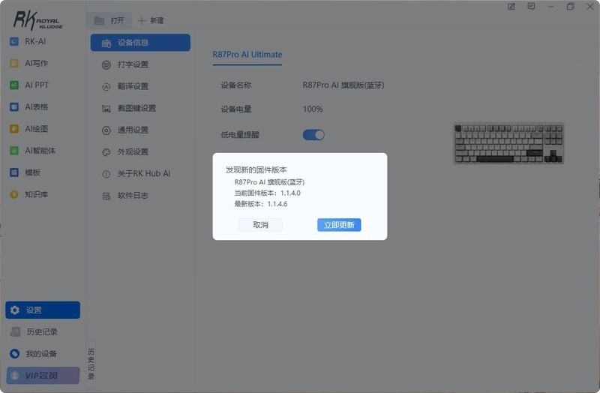The height and width of the screenshot is (393, 600).
Task: Click the Royal Kludge logo
Action: point(38,20)
